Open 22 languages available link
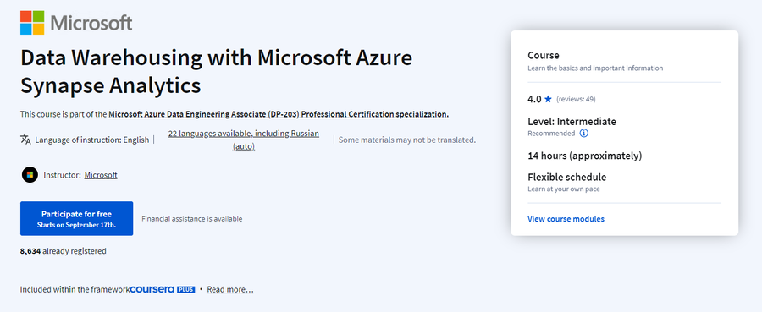The image size is (762, 312). (244, 140)
